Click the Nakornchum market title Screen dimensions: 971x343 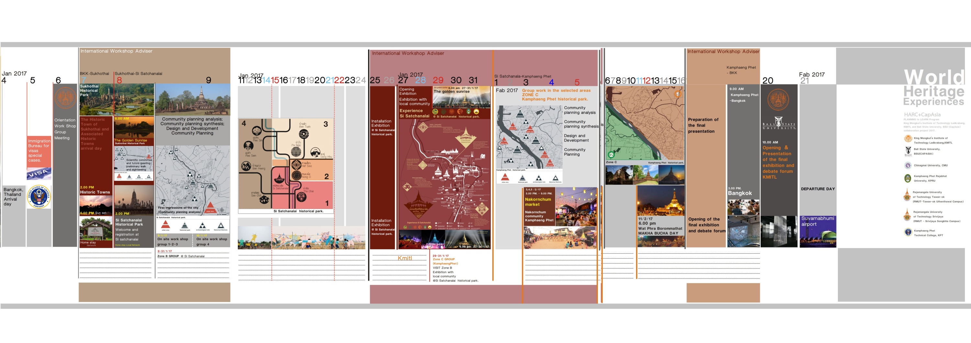(538, 202)
